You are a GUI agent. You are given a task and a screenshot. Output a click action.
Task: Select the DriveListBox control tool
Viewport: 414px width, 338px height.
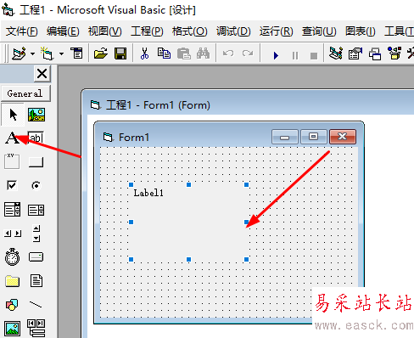coord(36,256)
